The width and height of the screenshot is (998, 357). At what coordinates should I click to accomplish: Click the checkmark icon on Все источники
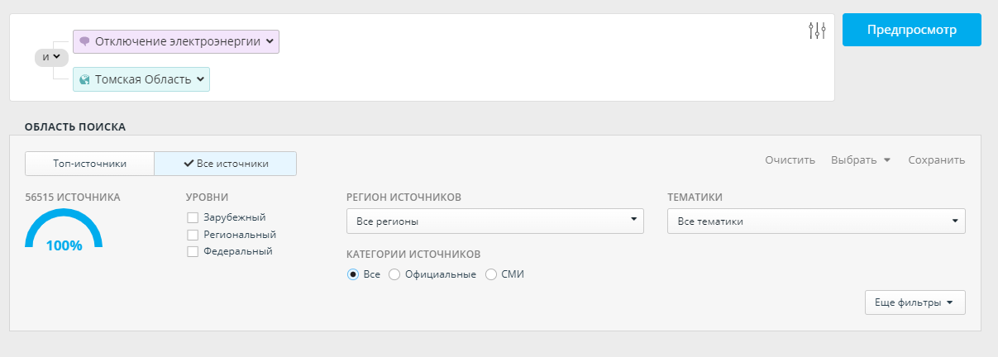click(189, 164)
